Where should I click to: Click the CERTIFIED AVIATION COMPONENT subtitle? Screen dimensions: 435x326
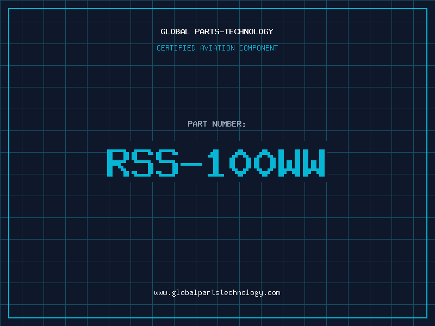217,48
